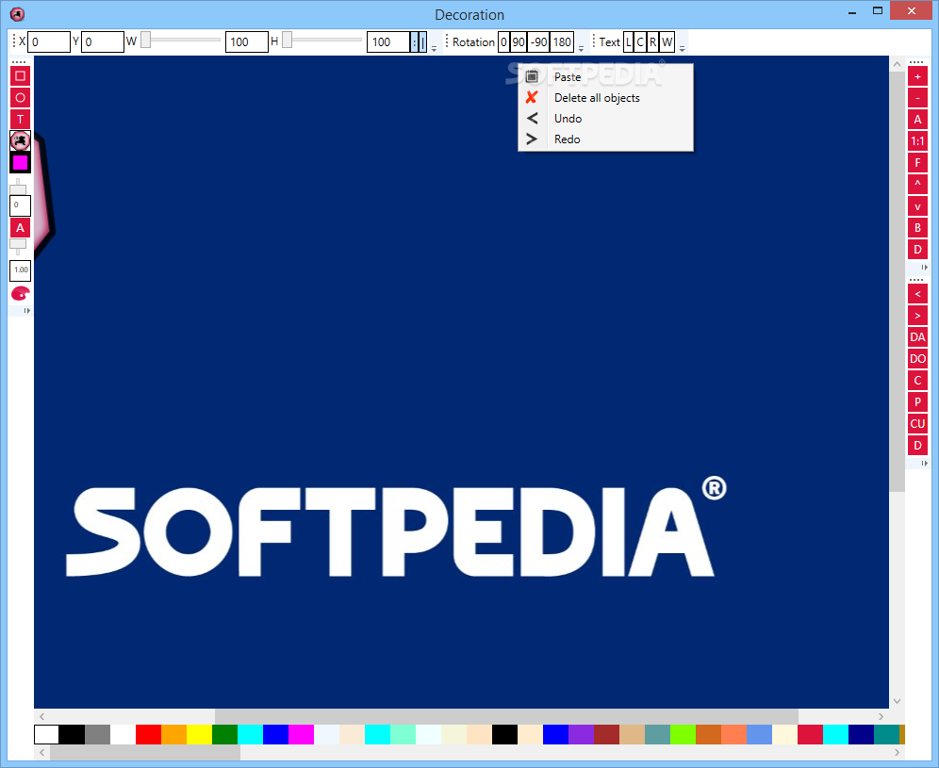Click the > redo button in right toolbar
This screenshot has width=939, height=768.
point(917,316)
